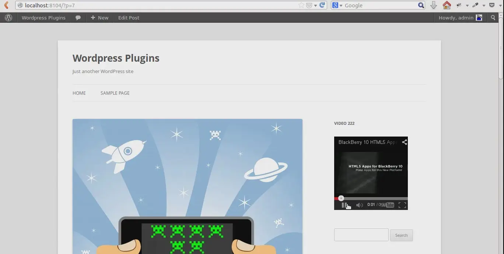Open the Wordpress Plugins admin bar menu

pos(43,18)
